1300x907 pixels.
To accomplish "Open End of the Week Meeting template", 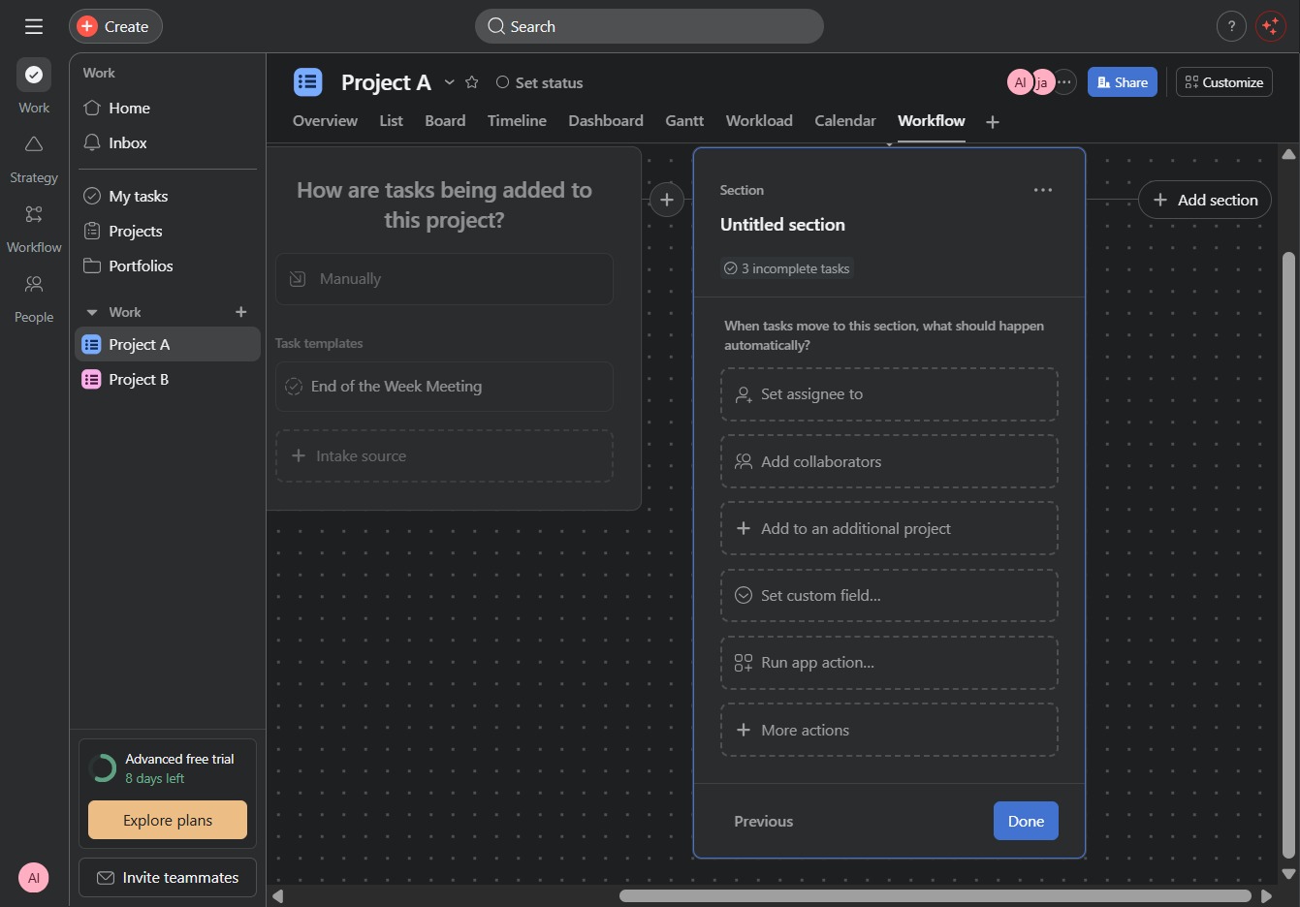I will pos(444,387).
